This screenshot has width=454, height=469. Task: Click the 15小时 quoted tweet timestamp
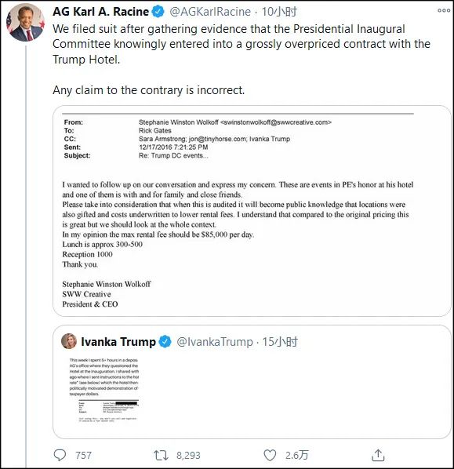tap(280, 342)
